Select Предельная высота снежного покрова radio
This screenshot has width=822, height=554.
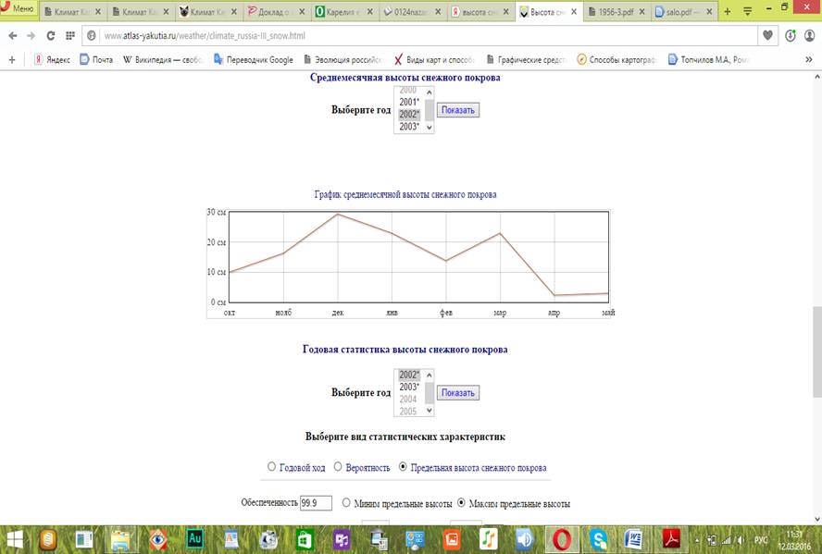403,466
